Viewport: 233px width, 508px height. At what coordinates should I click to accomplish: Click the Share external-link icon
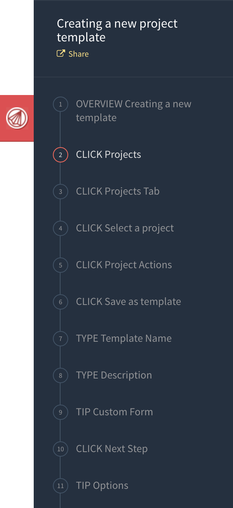coord(61,54)
